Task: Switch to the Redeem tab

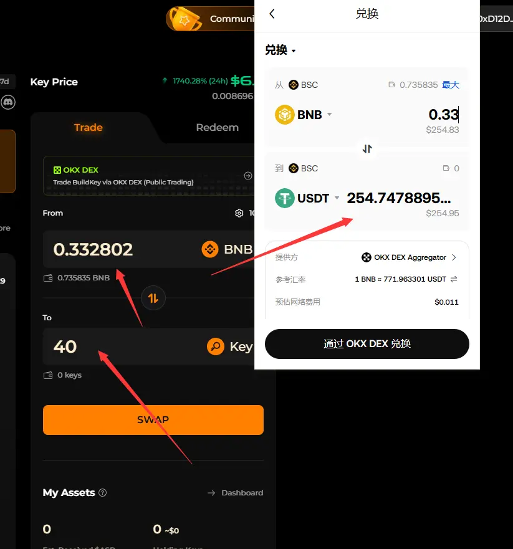Action: pos(217,128)
